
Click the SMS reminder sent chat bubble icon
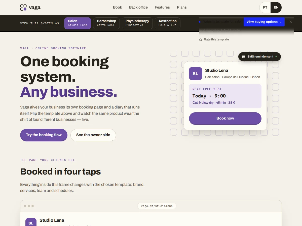[244, 57]
